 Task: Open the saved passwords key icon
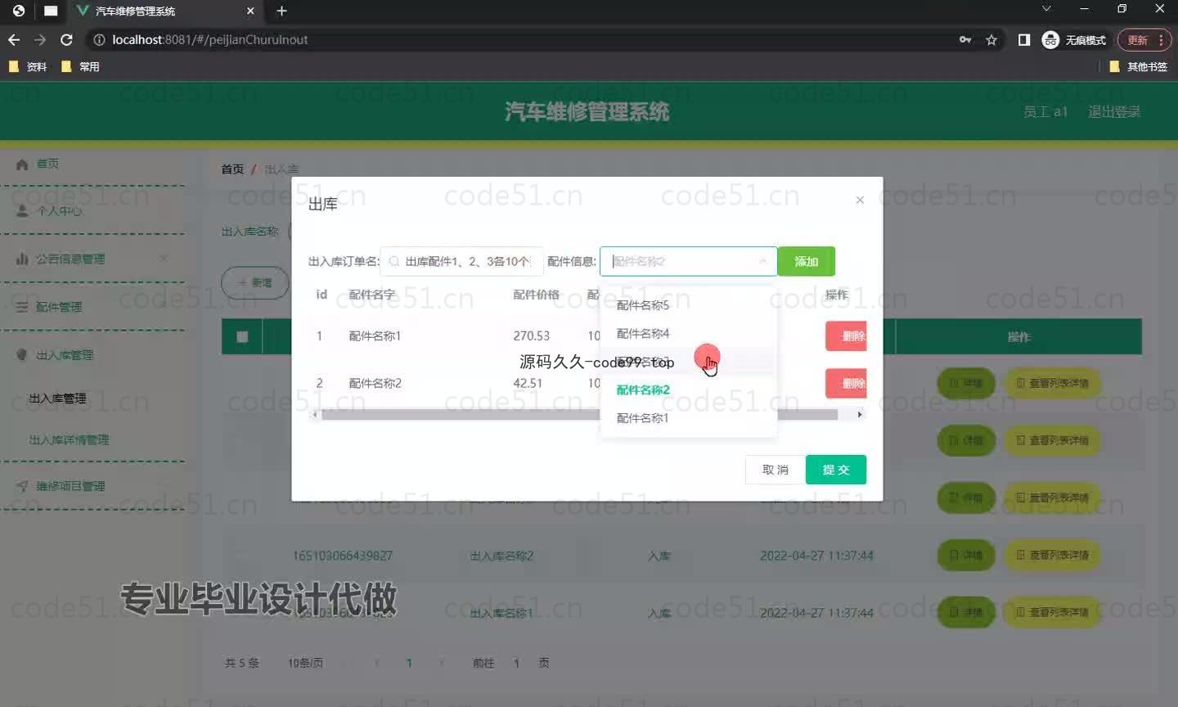coord(965,39)
